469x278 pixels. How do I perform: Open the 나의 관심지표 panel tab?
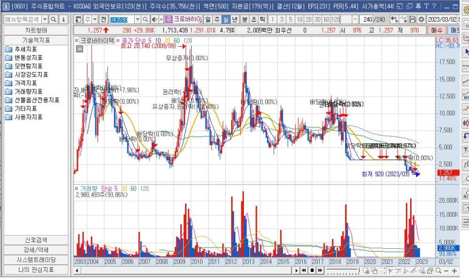pos(36,270)
